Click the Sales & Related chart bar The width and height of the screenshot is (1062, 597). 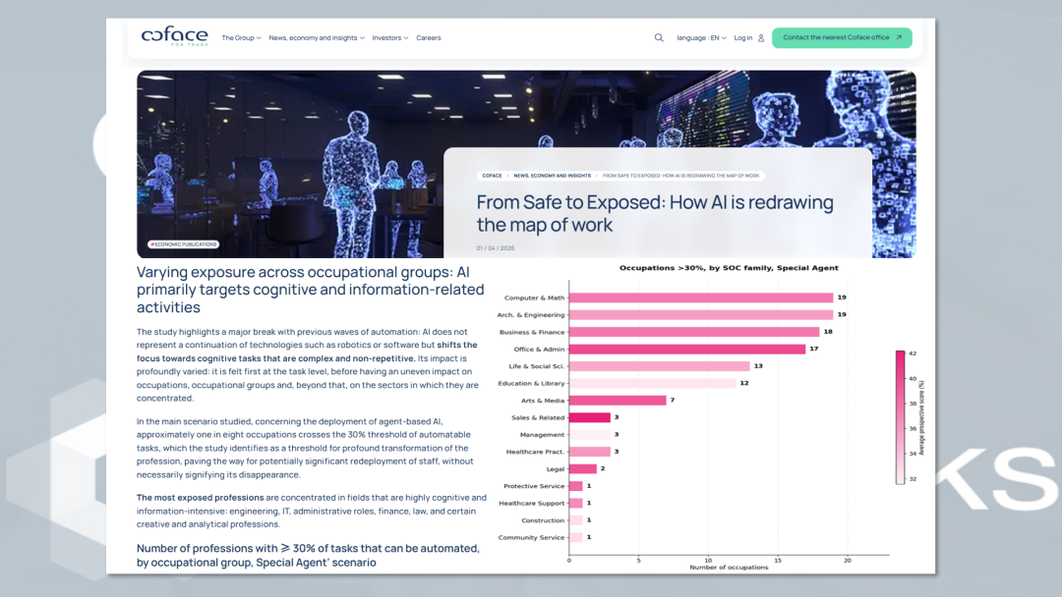coord(589,417)
